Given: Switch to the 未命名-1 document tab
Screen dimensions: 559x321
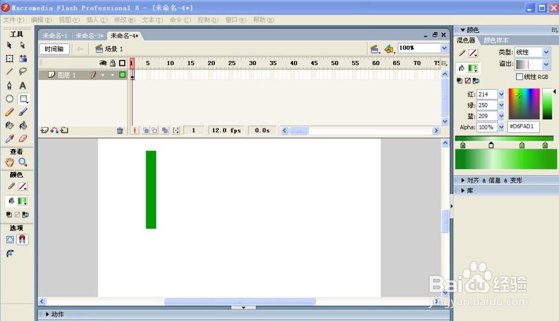Looking at the screenshot, I should point(55,35).
